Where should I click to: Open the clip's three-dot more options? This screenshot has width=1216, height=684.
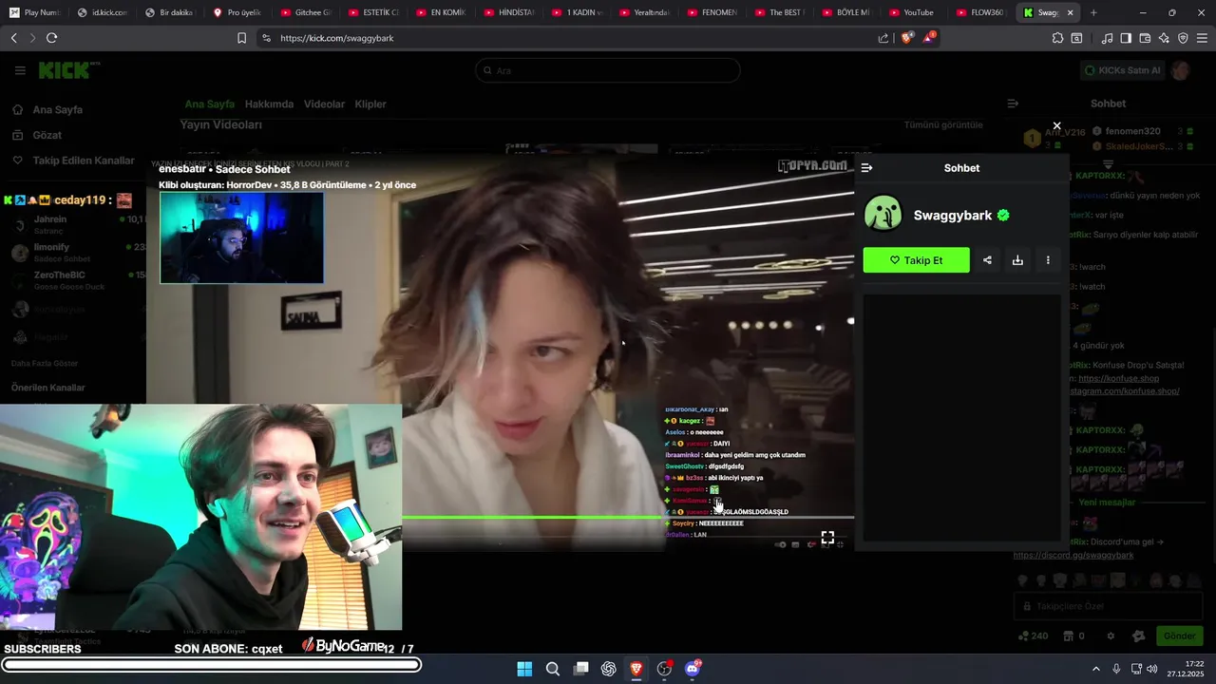[1048, 260]
